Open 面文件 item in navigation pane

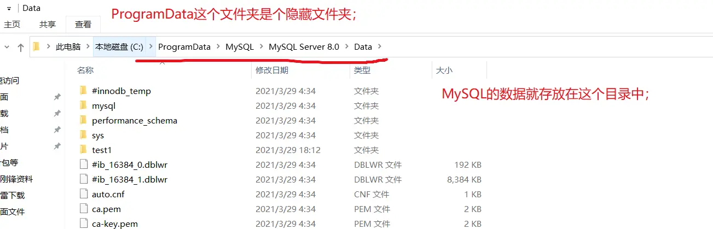(x=13, y=212)
